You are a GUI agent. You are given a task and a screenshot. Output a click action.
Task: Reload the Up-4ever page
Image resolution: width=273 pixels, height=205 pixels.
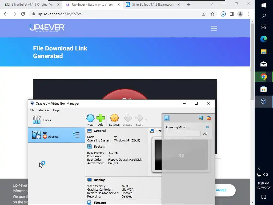coord(23,14)
